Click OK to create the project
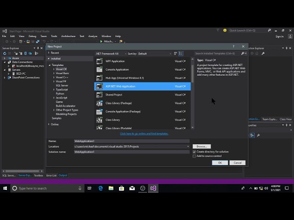This screenshot has height=220, width=294. [x=220, y=163]
